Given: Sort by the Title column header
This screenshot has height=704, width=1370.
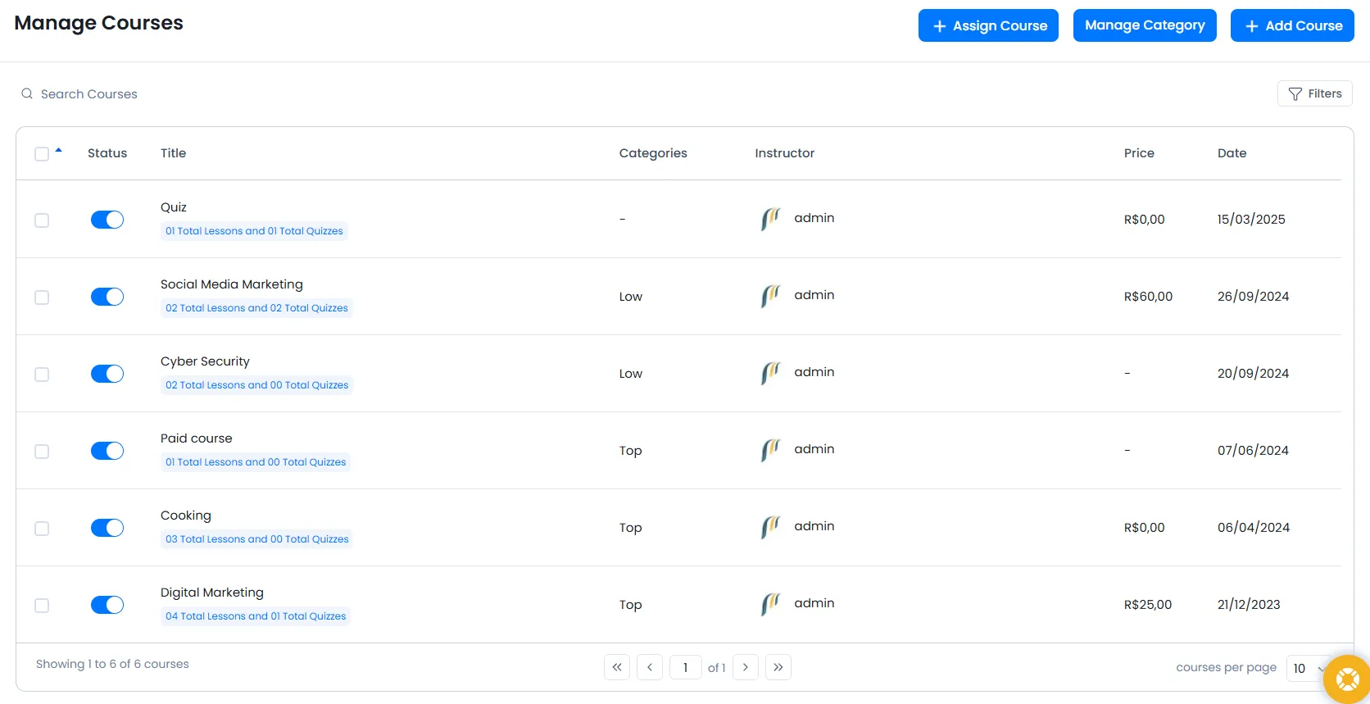Looking at the screenshot, I should tap(173, 153).
